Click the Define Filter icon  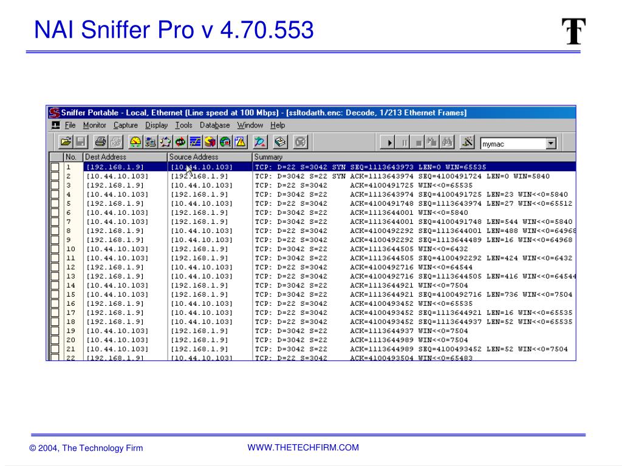[x=467, y=142]
